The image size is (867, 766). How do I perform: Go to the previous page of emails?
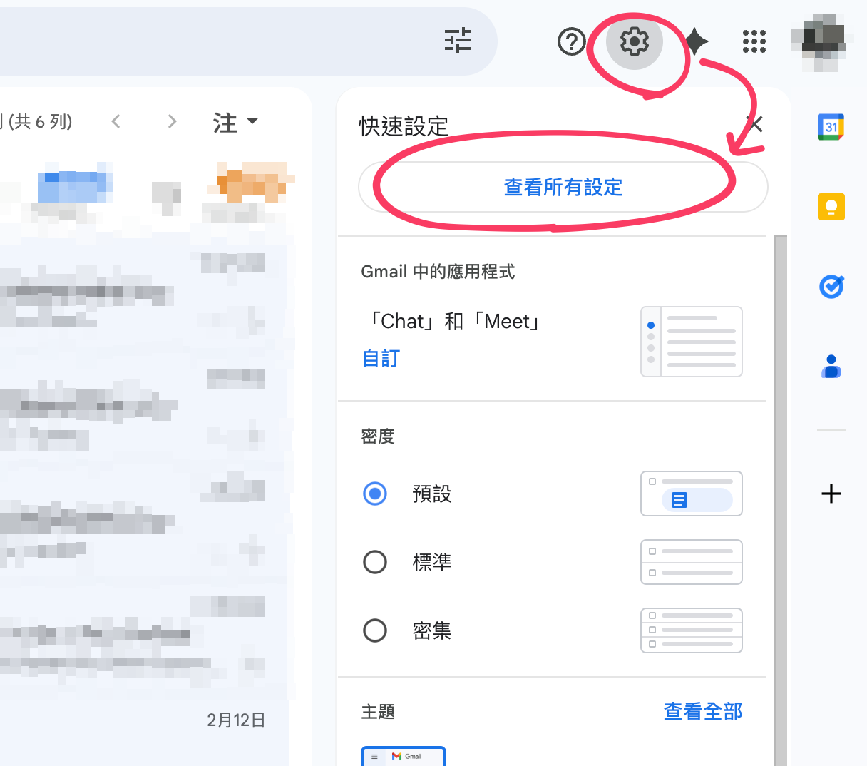pyautogui.click(x=116, y=122)
